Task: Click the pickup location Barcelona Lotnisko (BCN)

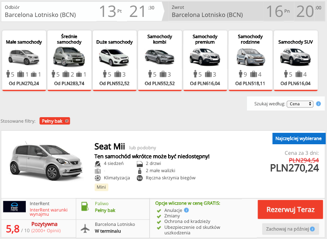Action: coord(40,15)
